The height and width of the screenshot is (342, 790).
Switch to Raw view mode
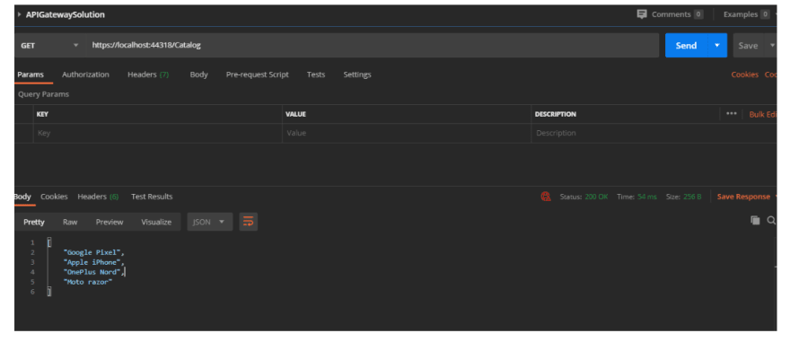[x=70, y=222]
